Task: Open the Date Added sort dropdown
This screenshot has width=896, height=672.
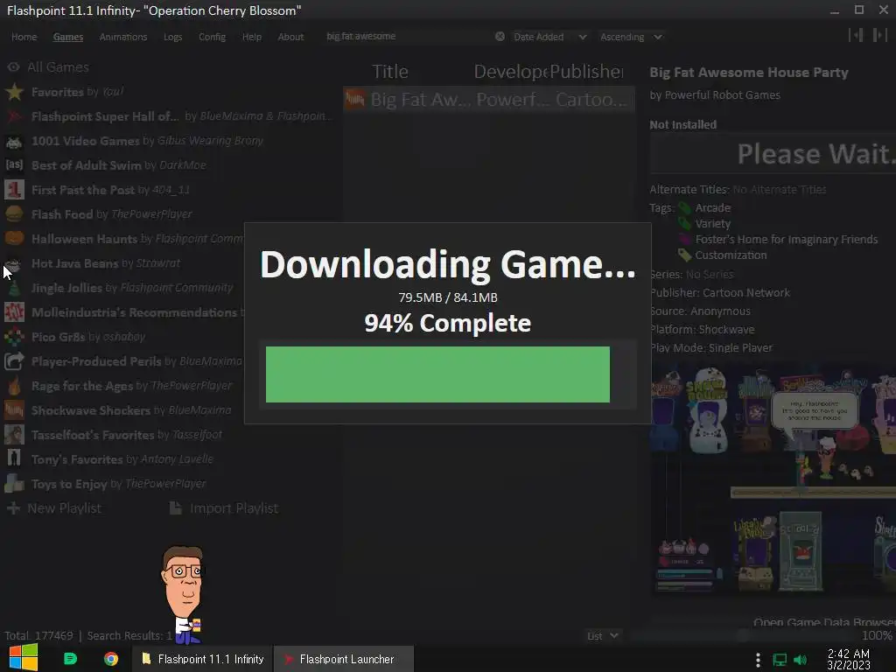Action: coord(549,37)
